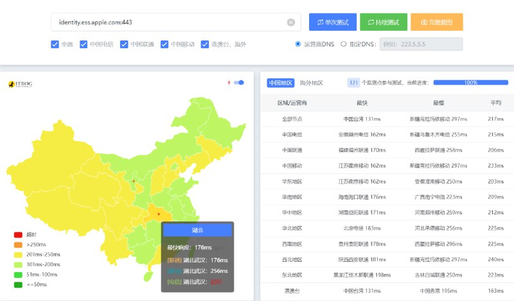Click the 区域/运营商 column header
The height and width of the screenshot is (301, 514).
[x=292, y=103]
